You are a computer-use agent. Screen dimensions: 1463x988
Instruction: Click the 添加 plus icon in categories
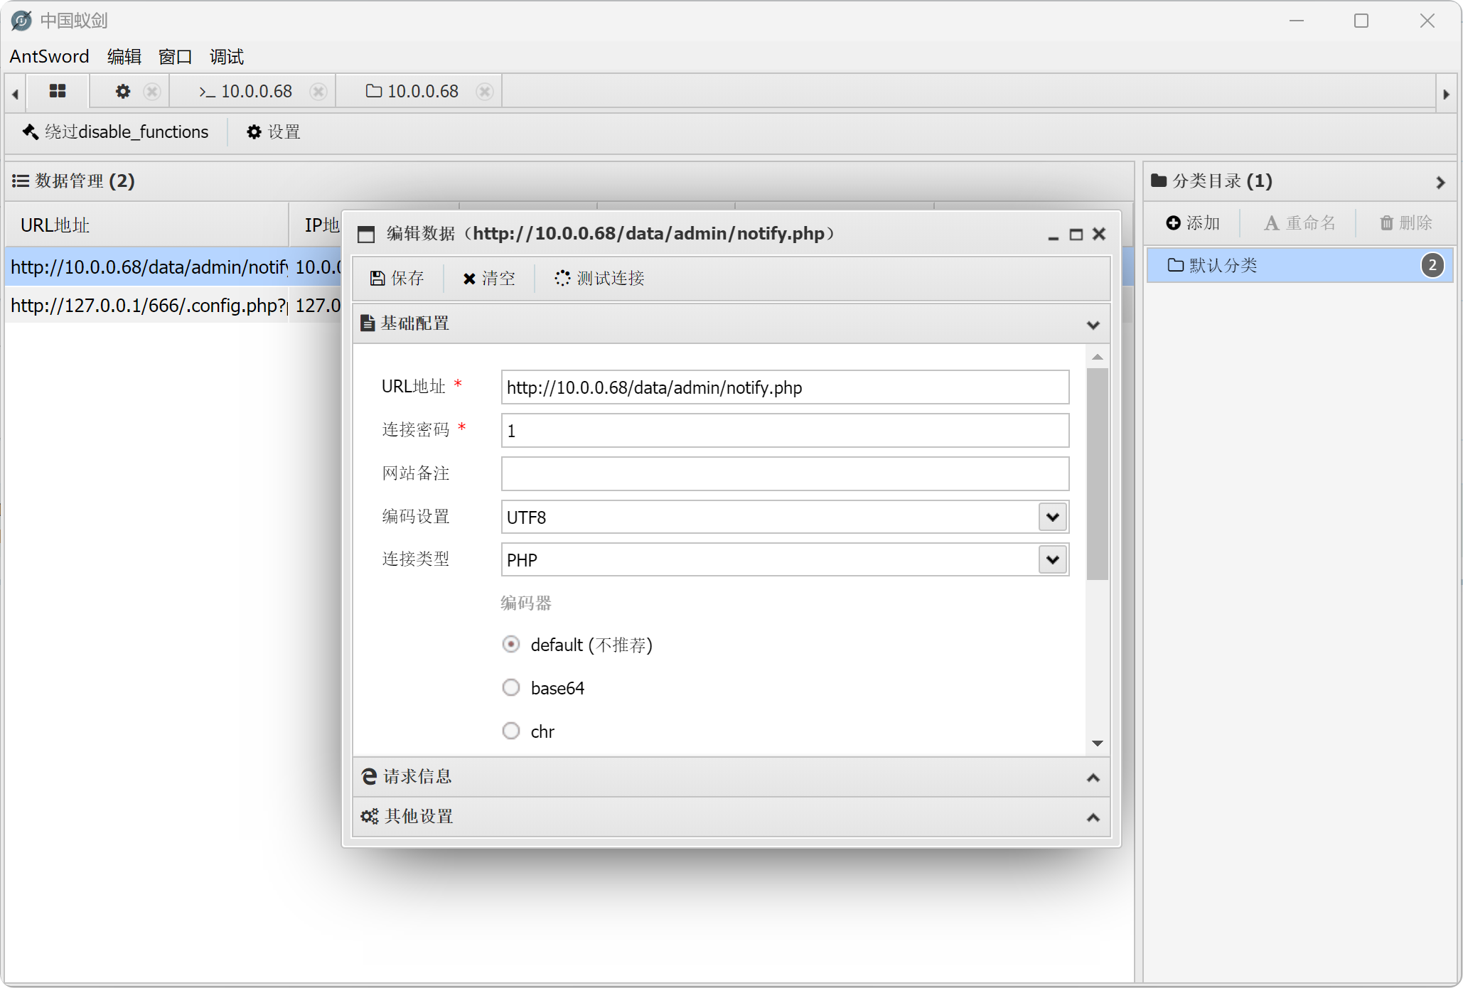coord(1173,223)
